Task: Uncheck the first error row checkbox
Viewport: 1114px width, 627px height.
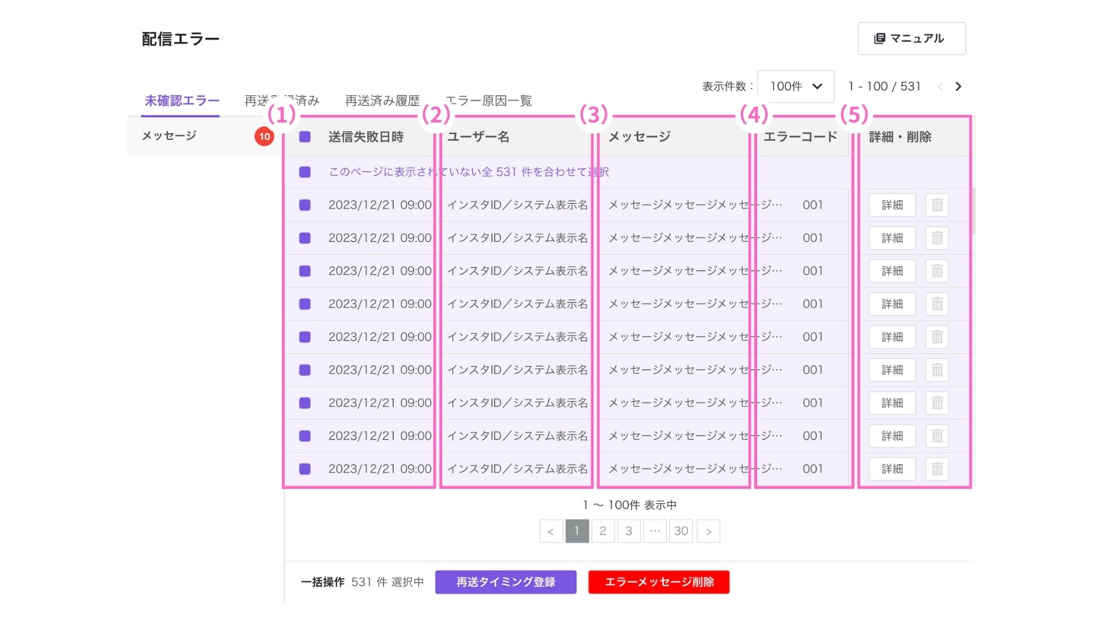Action: click(305, 205)
